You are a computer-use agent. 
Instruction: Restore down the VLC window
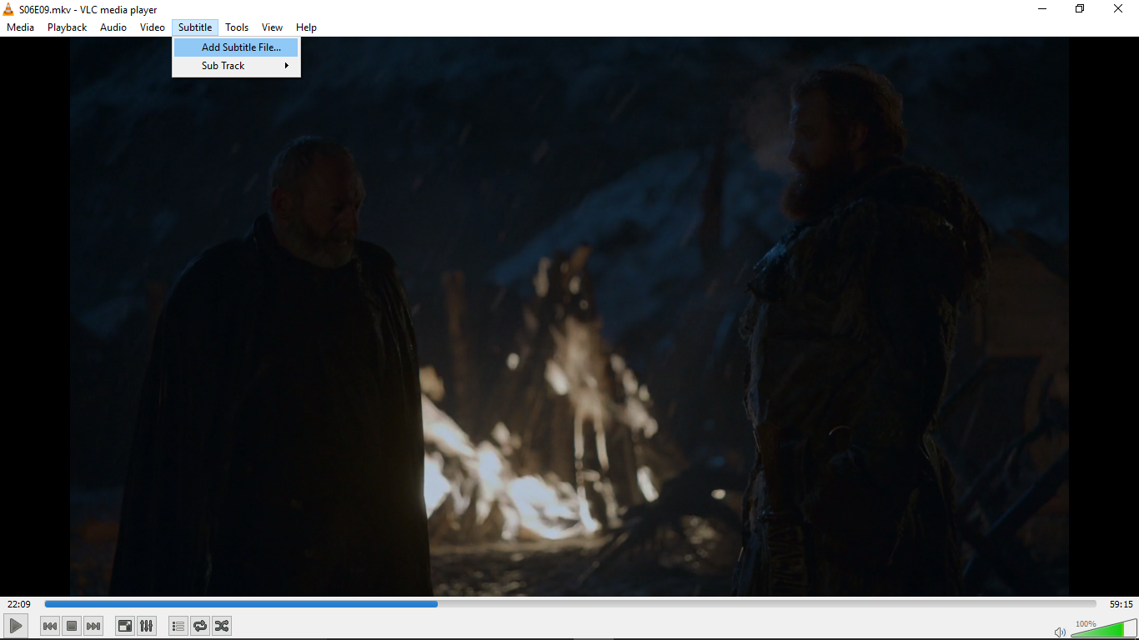click(x=1080, y=9)
